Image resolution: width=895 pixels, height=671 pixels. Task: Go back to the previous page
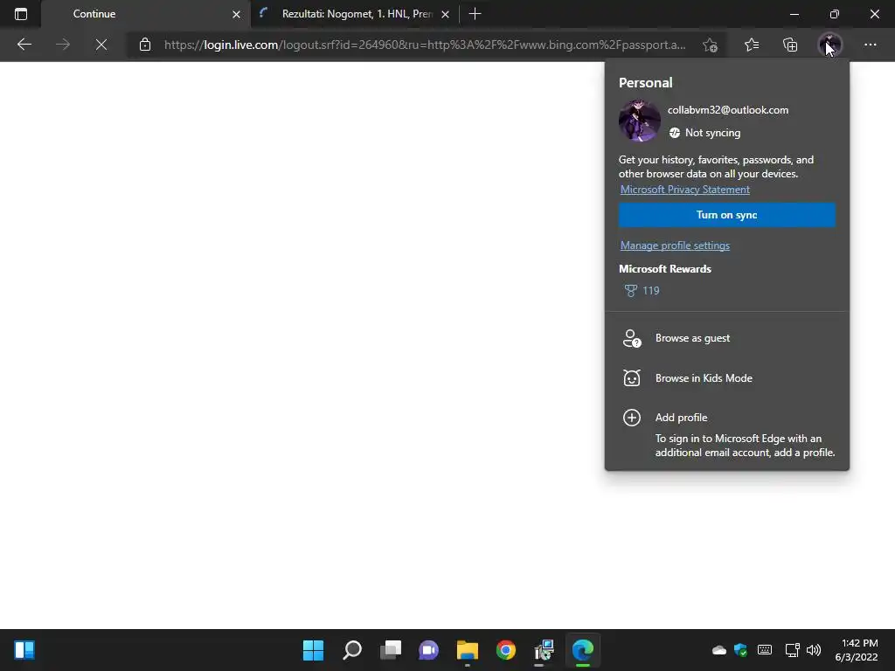click(x=24, y=45)
